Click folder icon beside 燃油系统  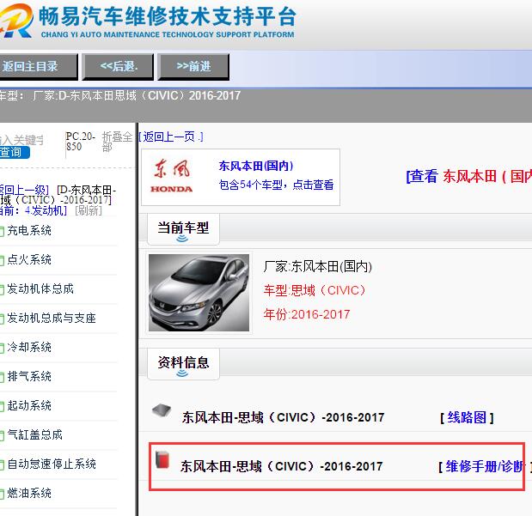pyautogui.click(x=2, y=494)
